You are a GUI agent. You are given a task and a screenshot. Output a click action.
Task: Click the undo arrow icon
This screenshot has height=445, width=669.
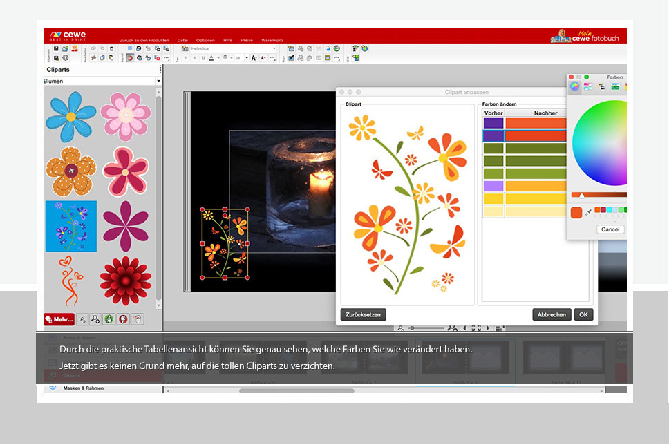pos(93,48)
